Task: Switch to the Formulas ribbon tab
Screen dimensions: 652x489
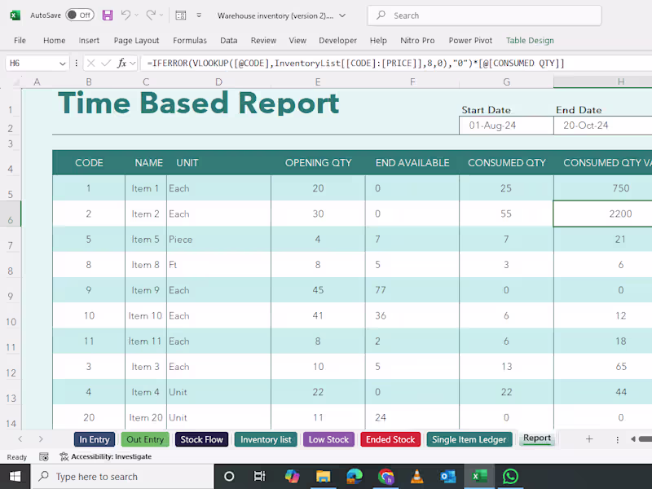Action: point(190,40)
